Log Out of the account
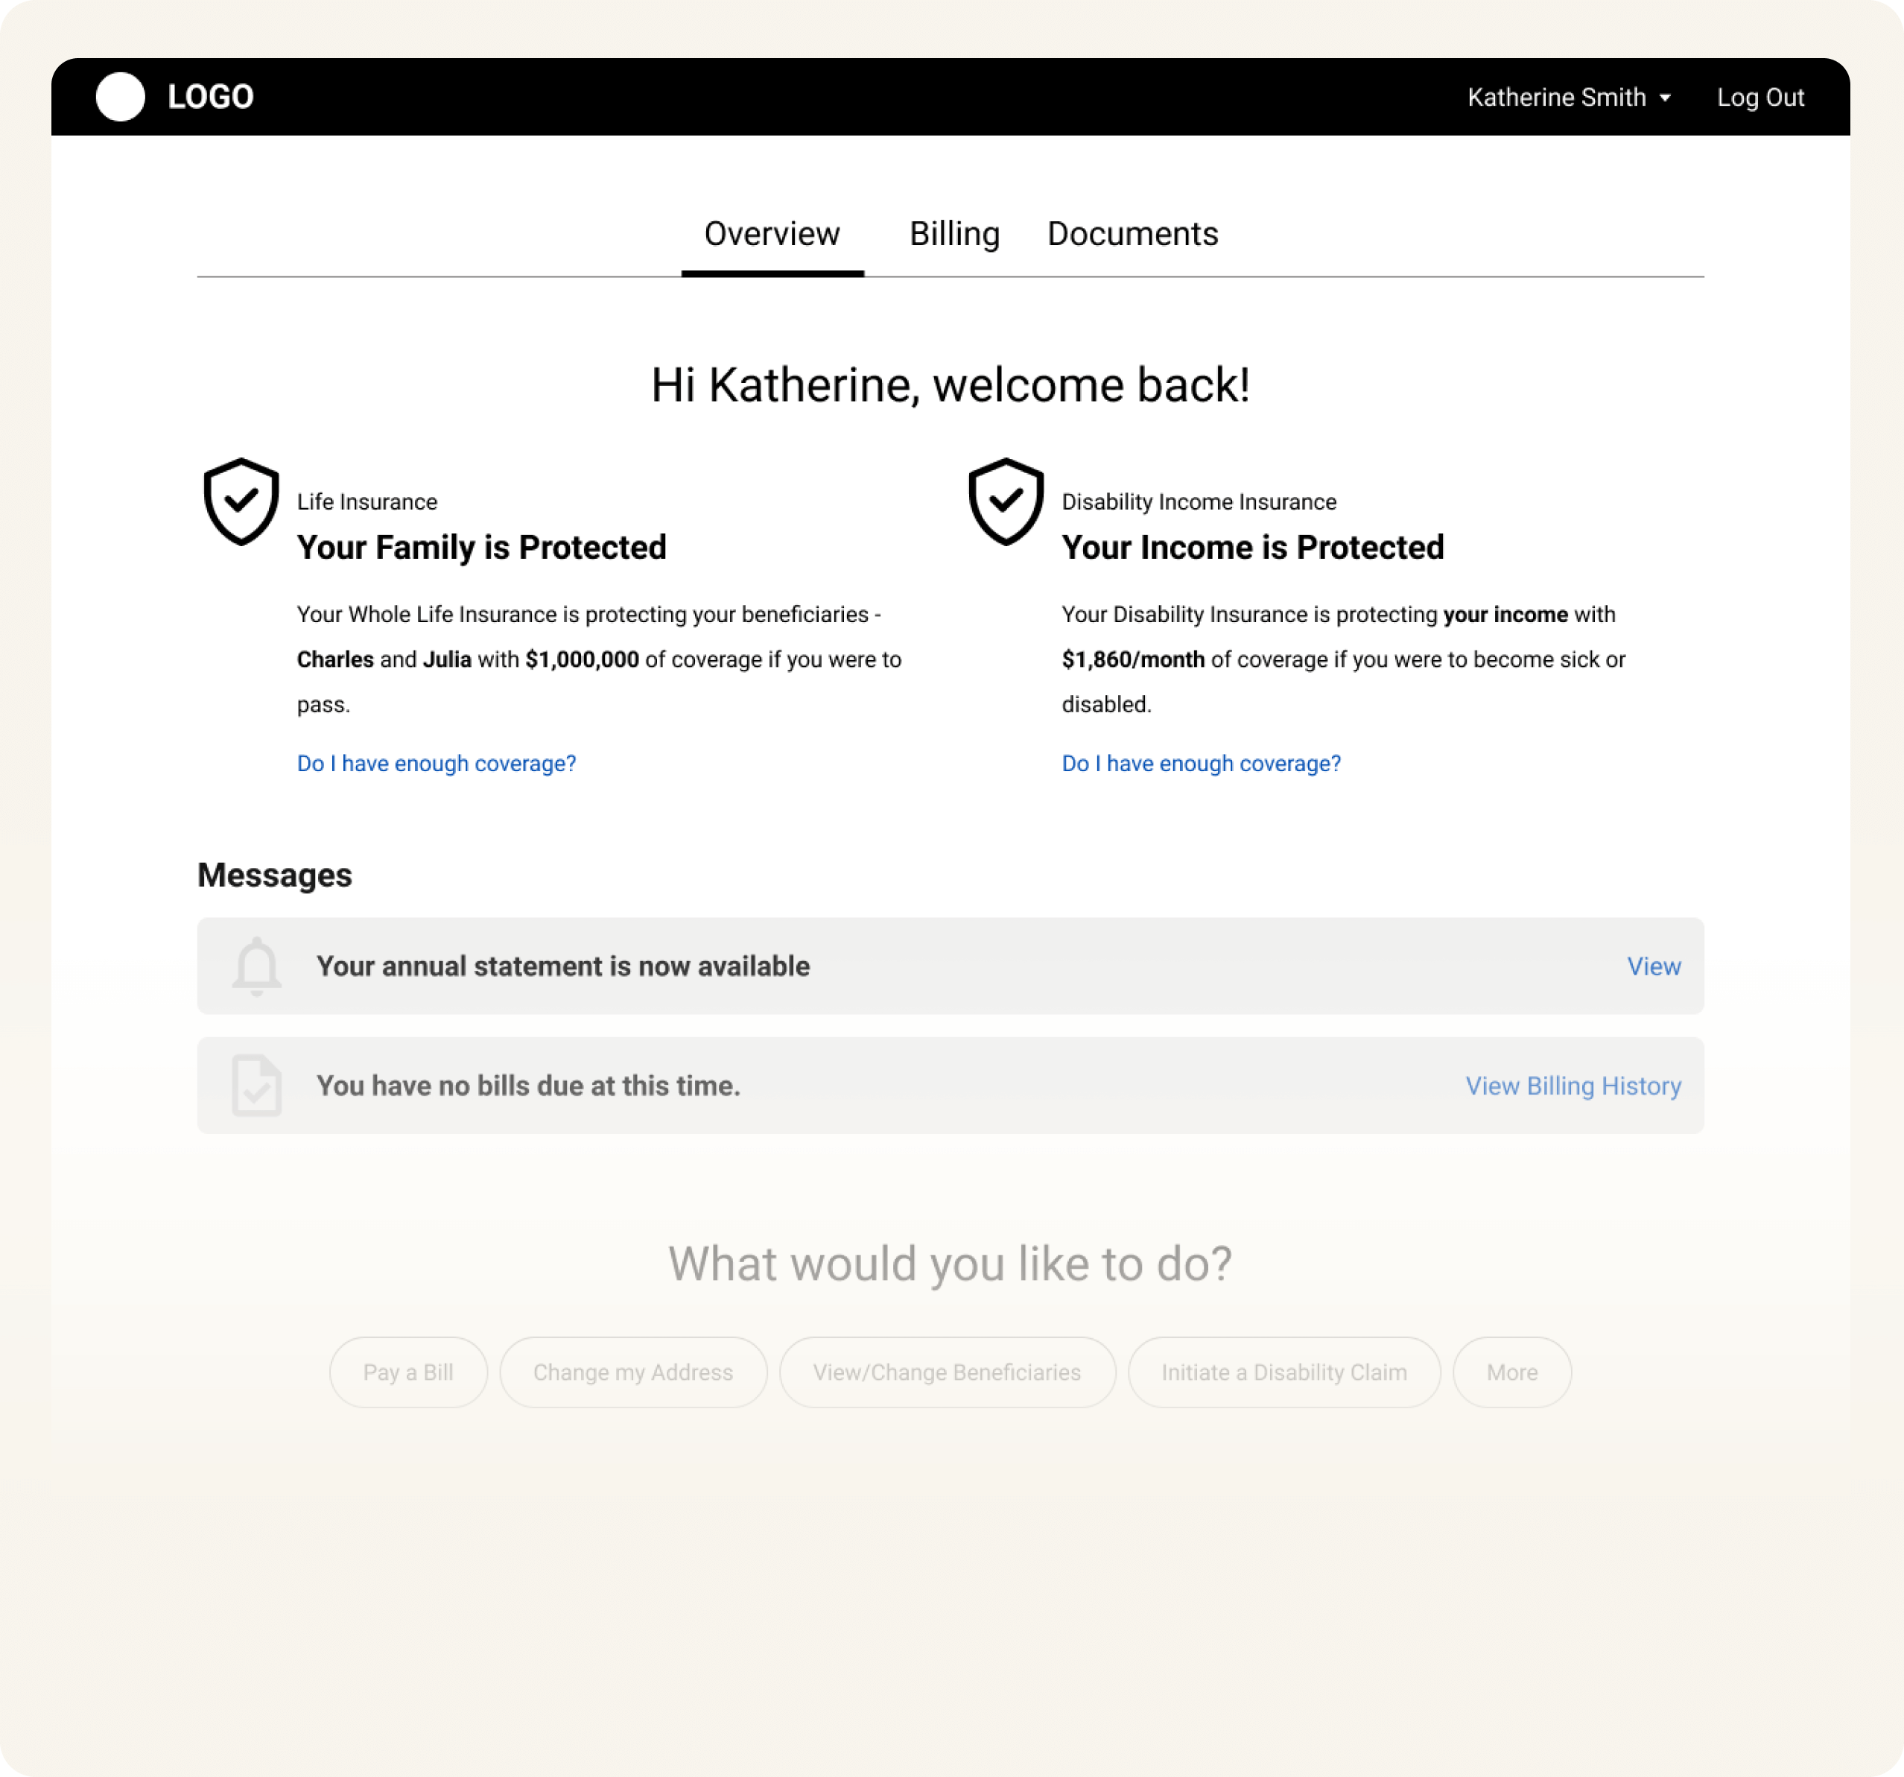This screenshot has height=1777, width=1904. coord(1760,98)
